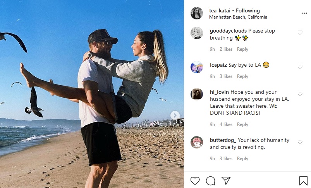Image resolution: width=311 pixels, height=188 pixels.
Task: Like hi_lovin's comment
Action: [300, 94]
